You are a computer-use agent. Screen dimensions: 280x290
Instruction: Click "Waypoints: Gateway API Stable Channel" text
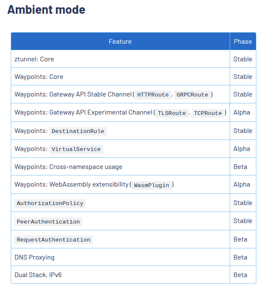click(x=73, y=94)
